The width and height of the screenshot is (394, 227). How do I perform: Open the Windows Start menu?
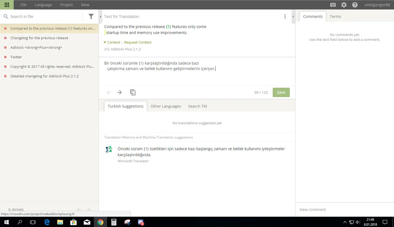coord(7,222)
